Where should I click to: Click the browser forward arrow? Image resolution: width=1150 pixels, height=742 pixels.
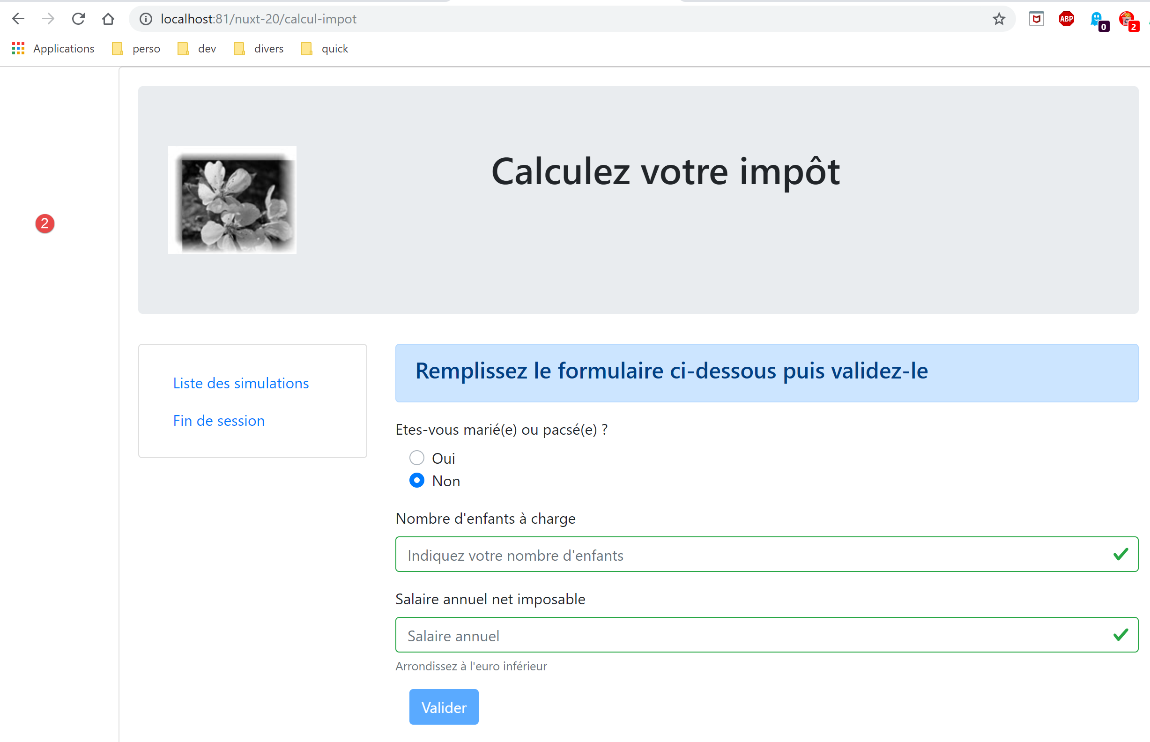(x=48, y=19)
